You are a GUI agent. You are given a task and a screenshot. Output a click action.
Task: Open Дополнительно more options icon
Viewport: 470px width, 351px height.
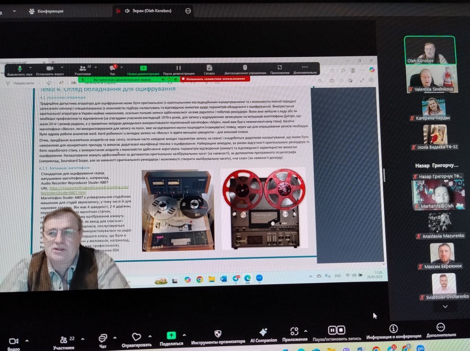click(x=441, y=330)
